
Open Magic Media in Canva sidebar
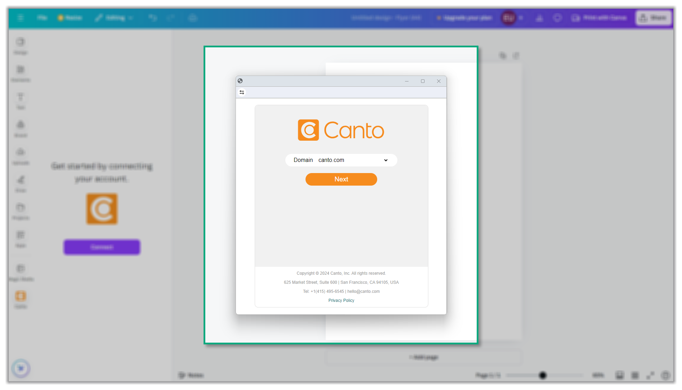tap(21, 273)
